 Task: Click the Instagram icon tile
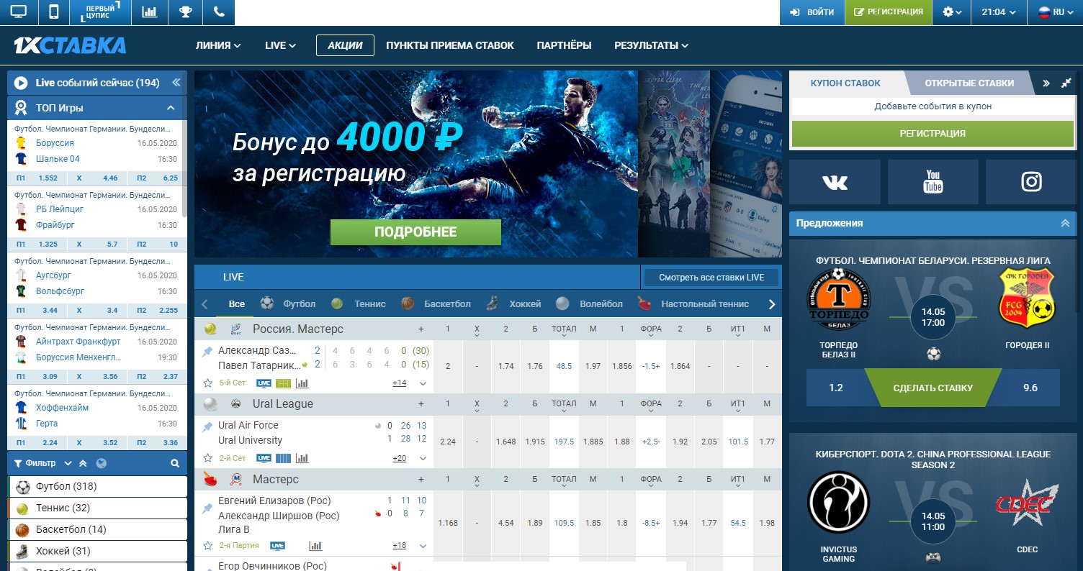(1031, 182)
